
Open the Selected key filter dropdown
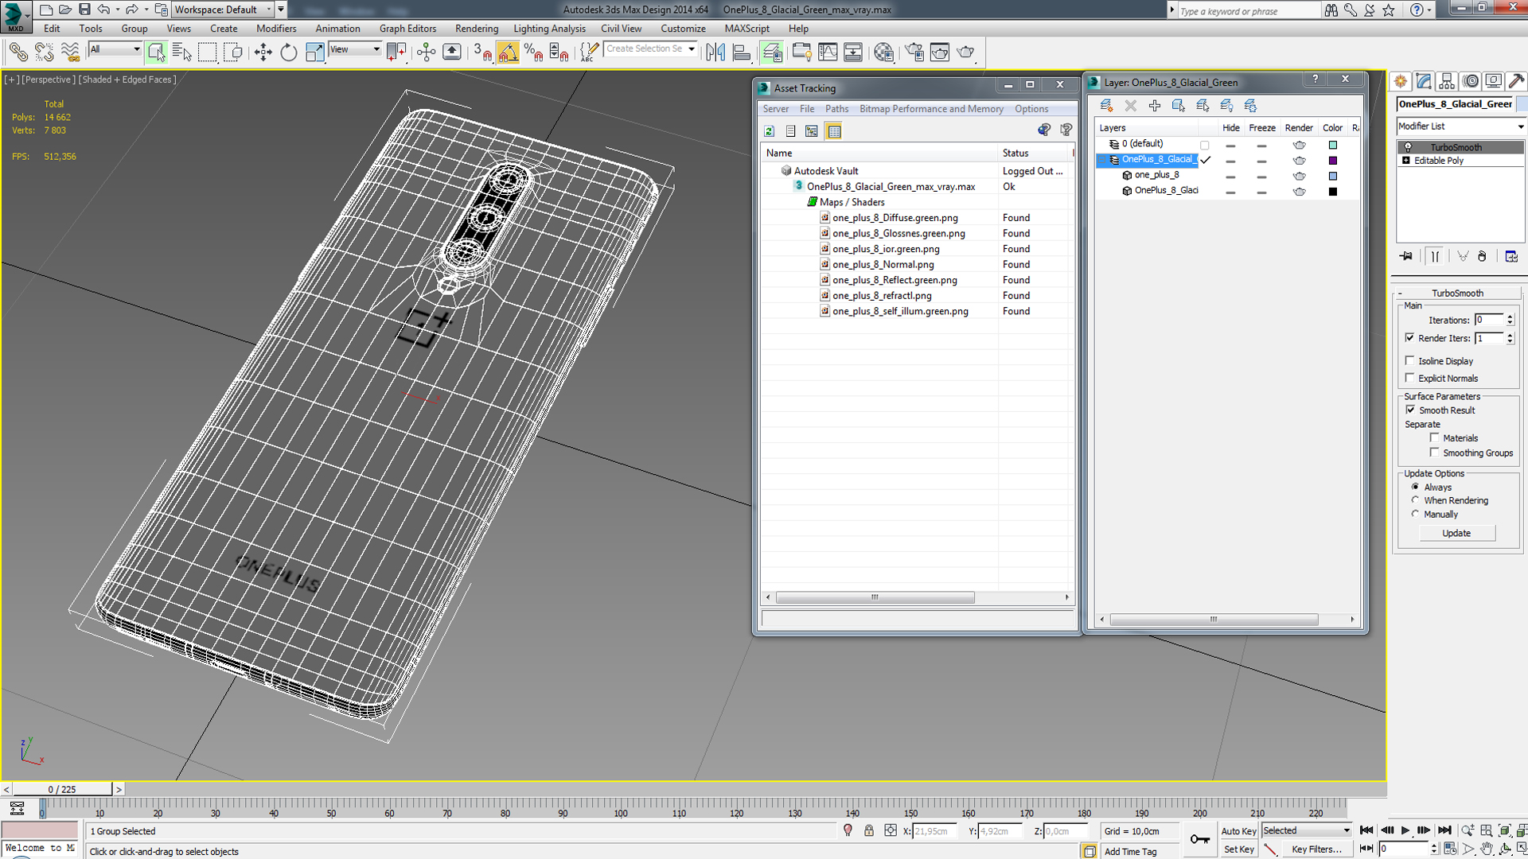(1307, 830)
